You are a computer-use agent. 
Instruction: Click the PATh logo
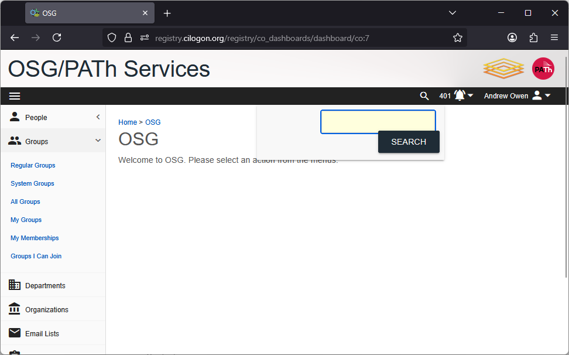point(543,69)
